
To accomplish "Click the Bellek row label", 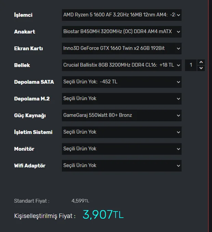I will [22, 65].
